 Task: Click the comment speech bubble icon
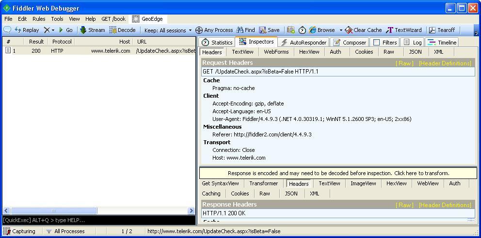coord(7,30)
